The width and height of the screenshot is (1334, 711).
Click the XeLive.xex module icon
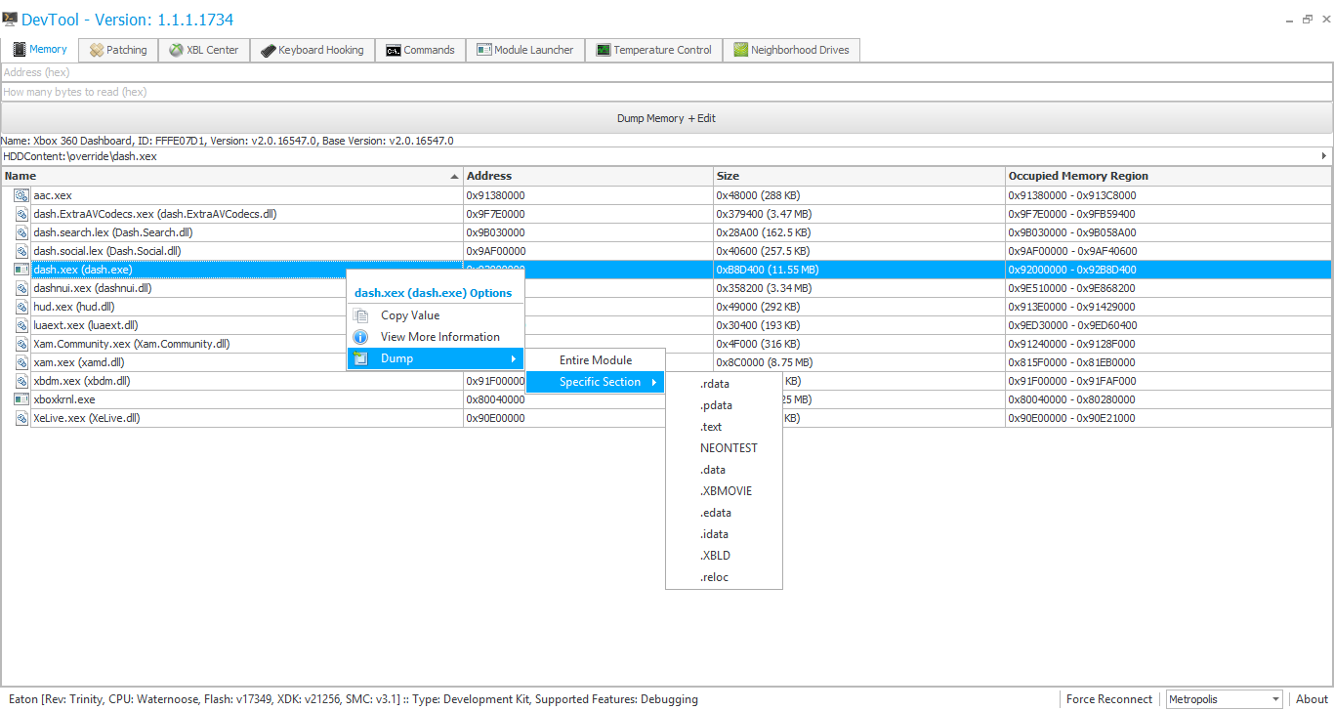pyautogui.click(x=21, y=418)
